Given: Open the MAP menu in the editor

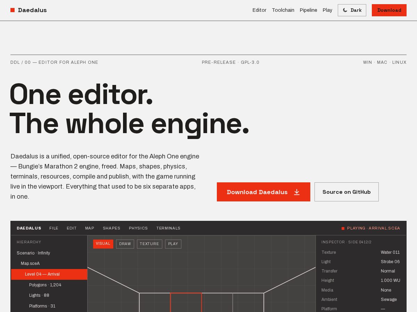Looking at the screenshot, I should click(x=90, y=228).
